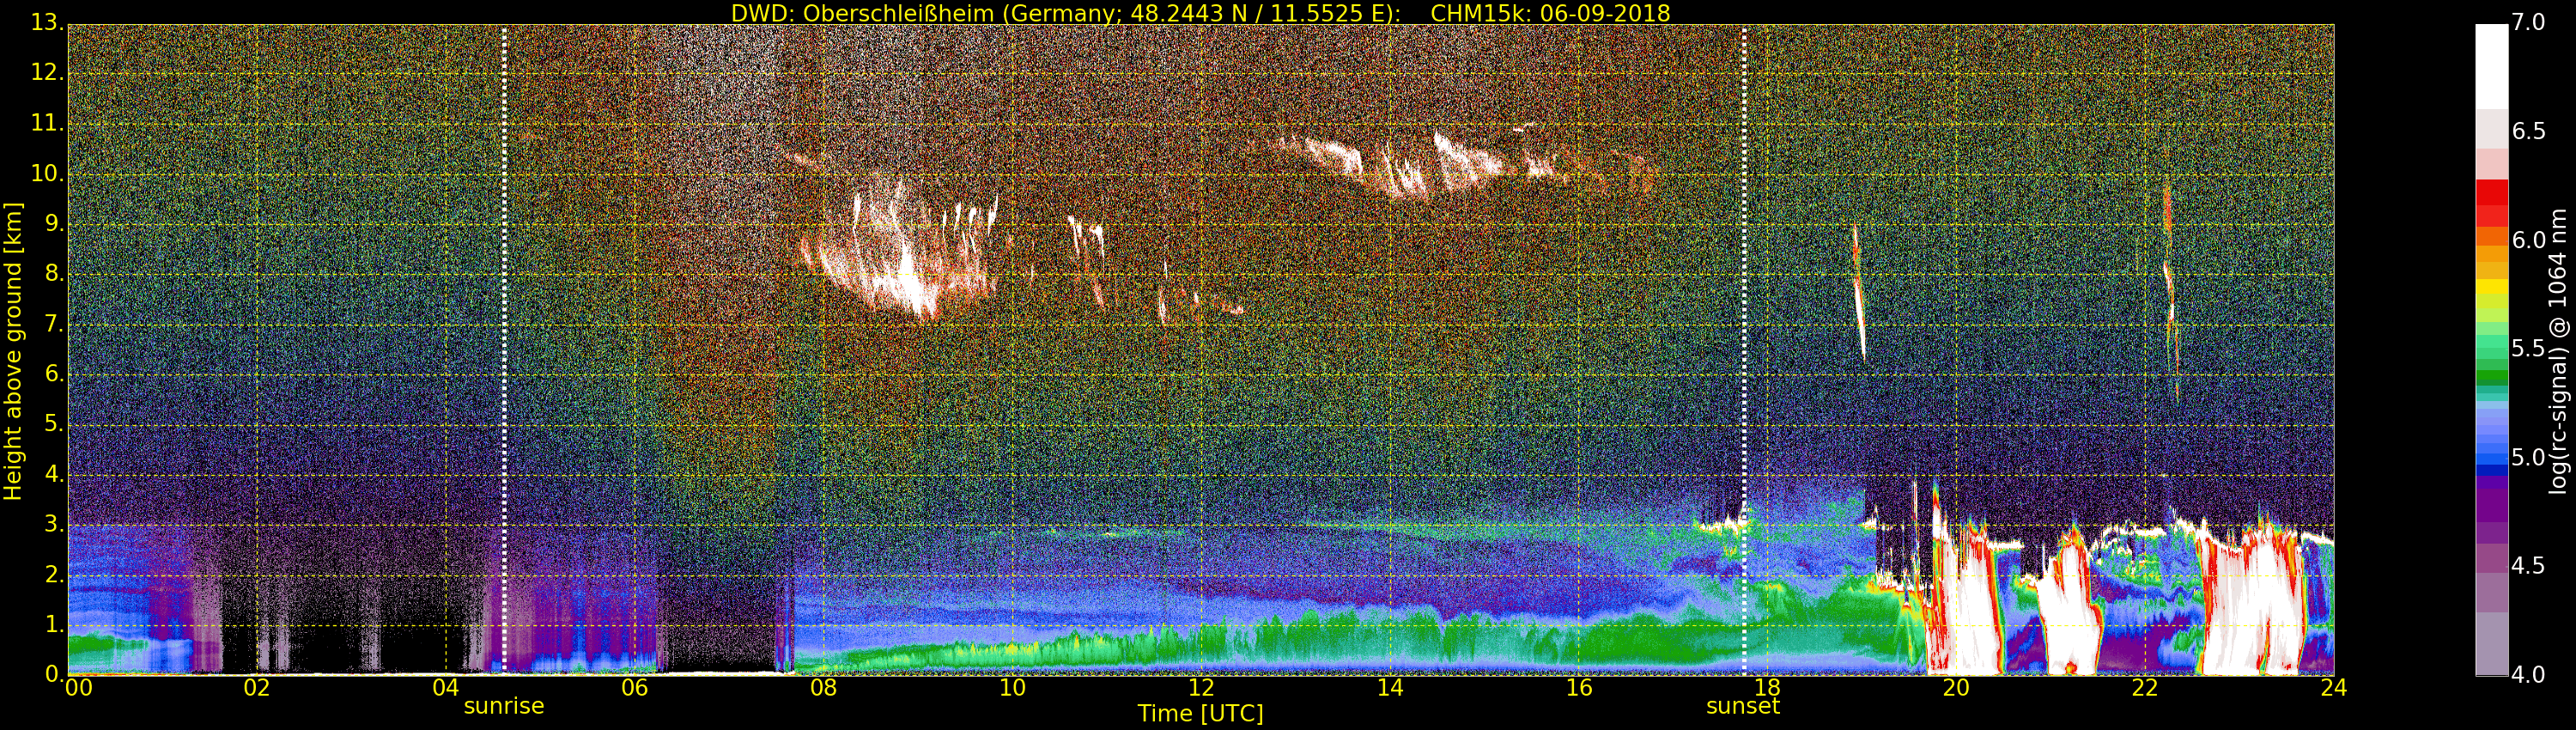Viewport: 2576px width, 730px height.
Task: Click the '3.' height axis tick label
Action: click(x=54, y=524)
